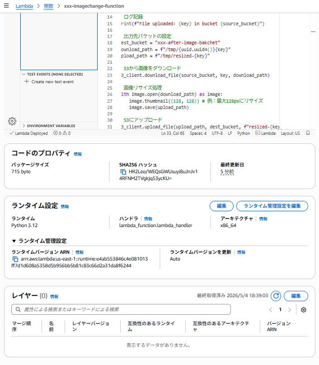
Task: Click the Python 3.12 runtime value
Action: (24, 226)
